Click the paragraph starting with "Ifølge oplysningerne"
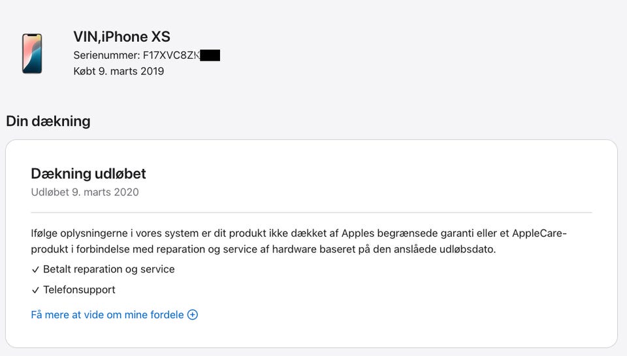Image resolution: width=627 pixels, height=356 pixels. [x=298, y=241]
